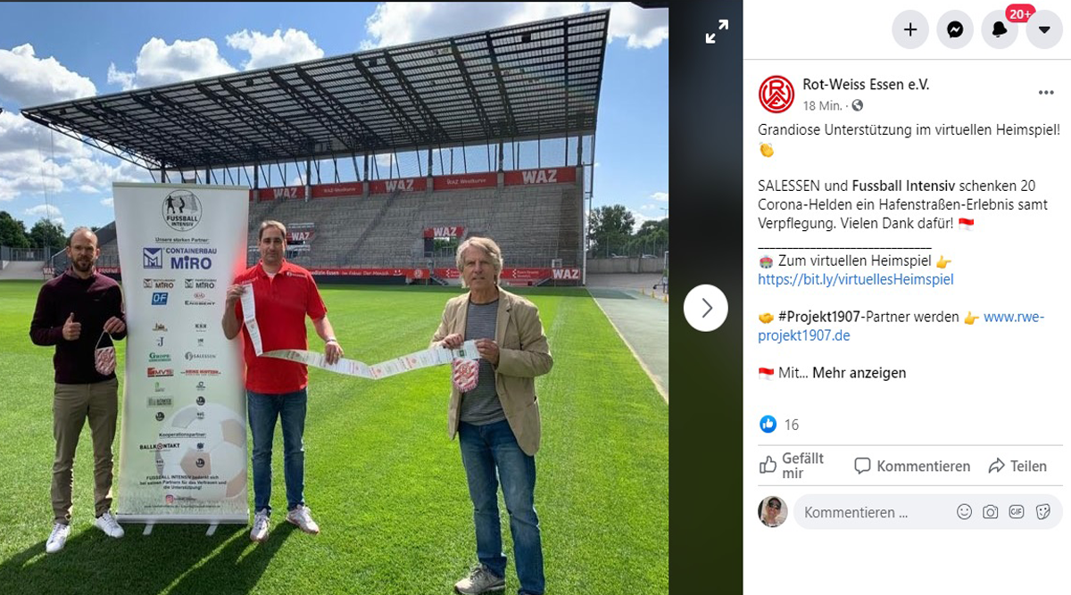The width and height of the screenshot is (1071, 595).
Task: Enter fullscreen photo view
Action: [x=716, y=33]
